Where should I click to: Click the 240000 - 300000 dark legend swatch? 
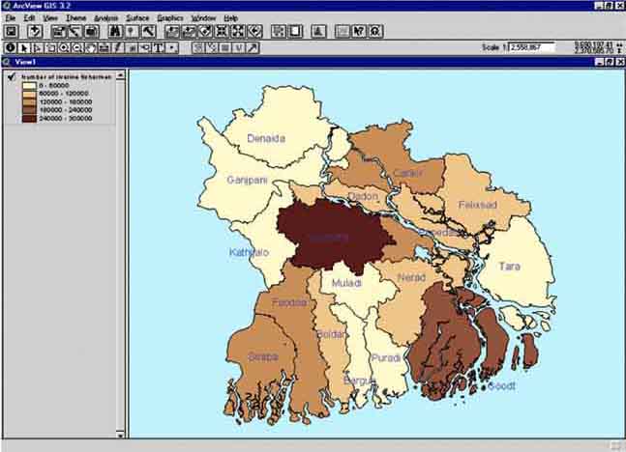point(29,119)
